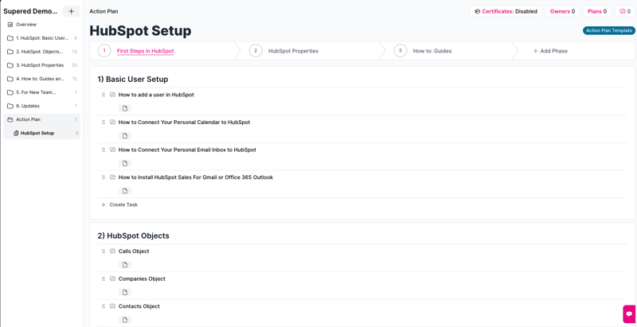The image size is (637, 327).
Task: Switch to HubSpot Properties phase tab
Action: 292,51
